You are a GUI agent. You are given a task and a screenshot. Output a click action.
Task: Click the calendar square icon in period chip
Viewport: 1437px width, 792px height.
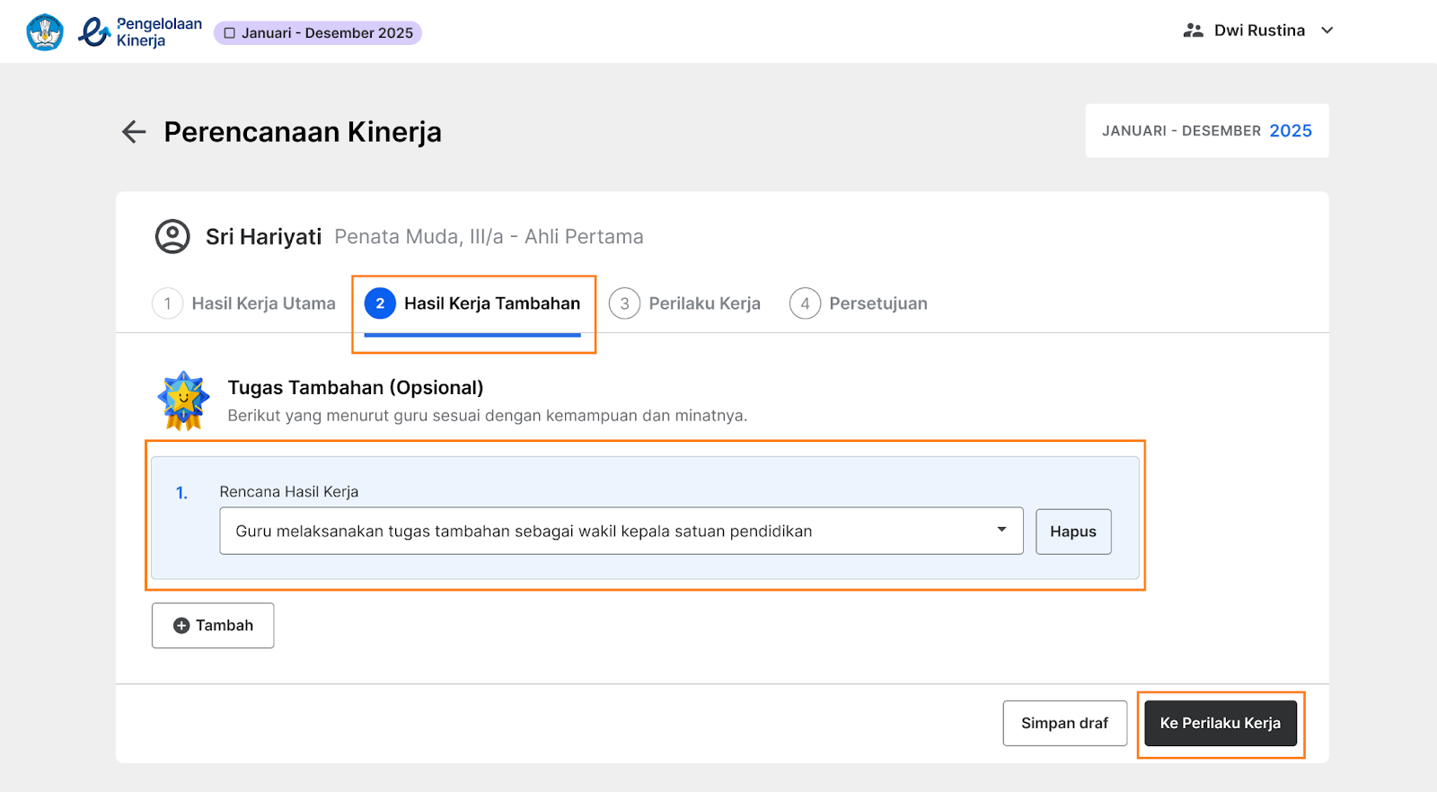coord(230,33)
